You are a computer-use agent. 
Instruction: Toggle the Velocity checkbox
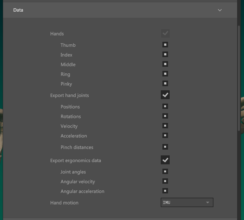tap(165, 126)
